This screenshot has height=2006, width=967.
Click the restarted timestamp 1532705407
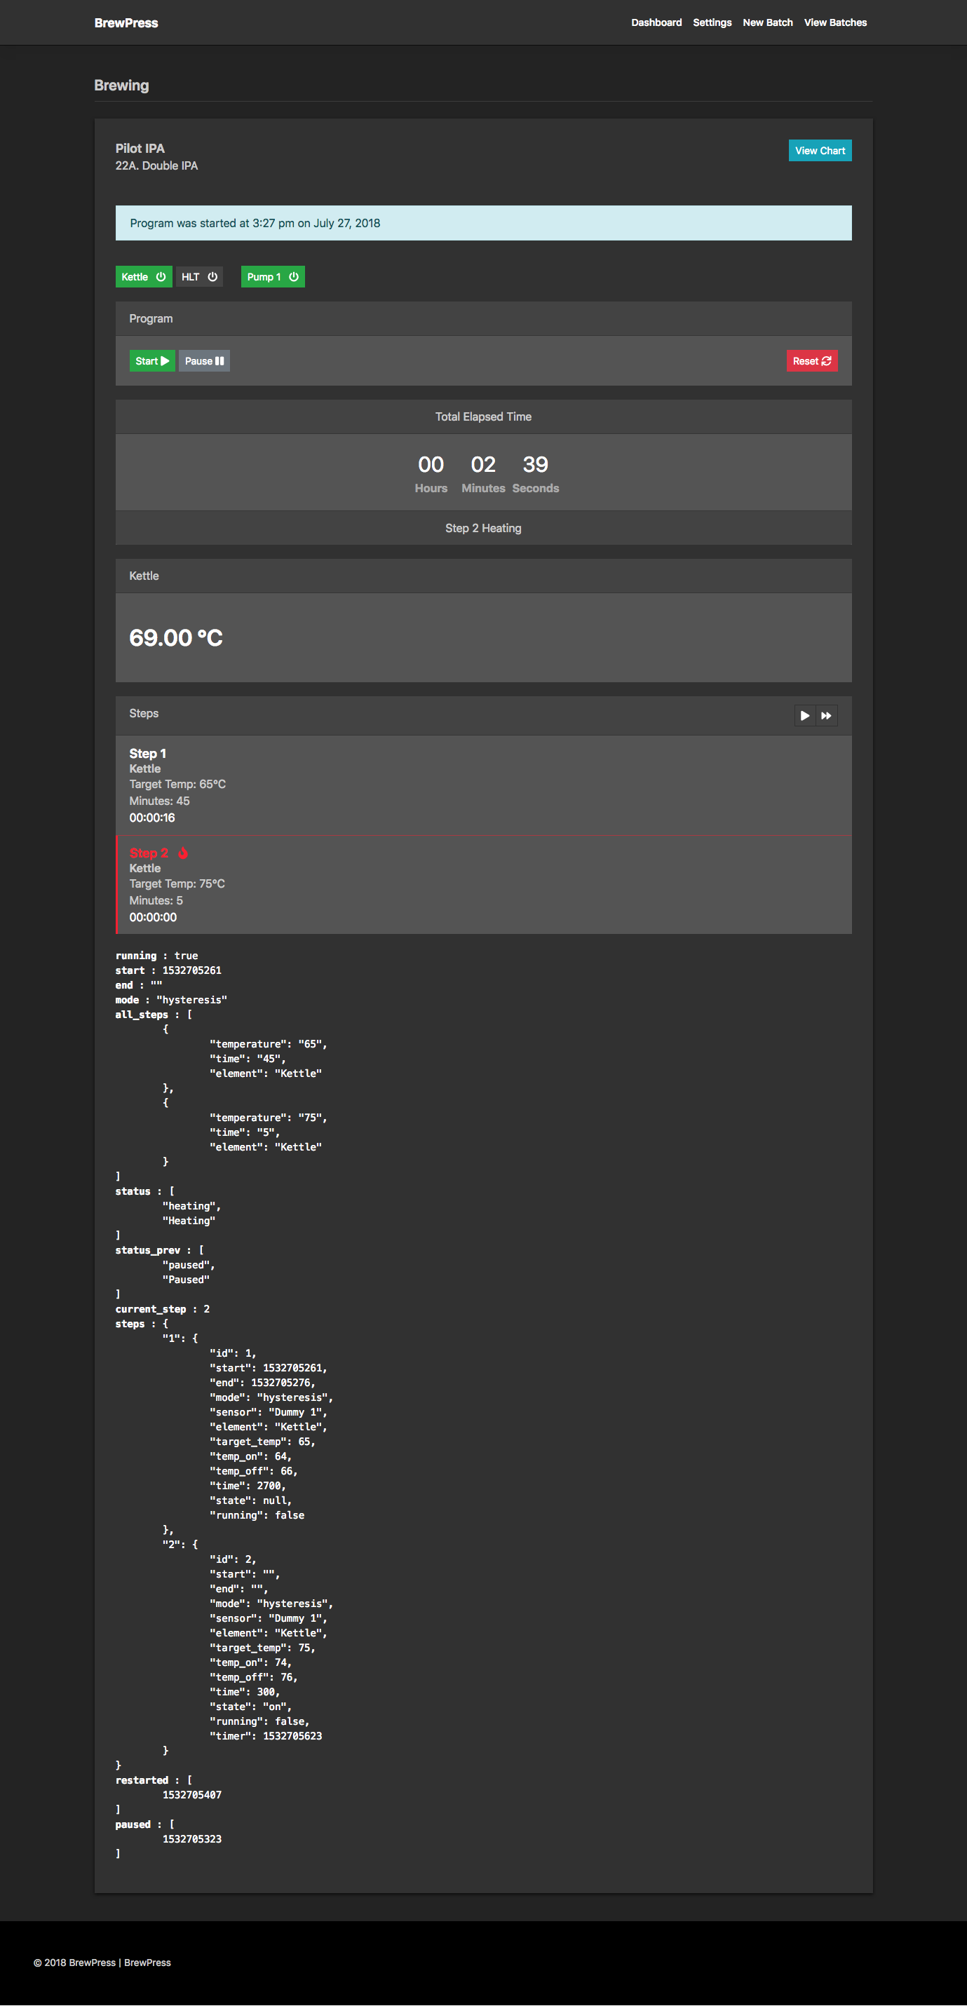coord(191,1795)
